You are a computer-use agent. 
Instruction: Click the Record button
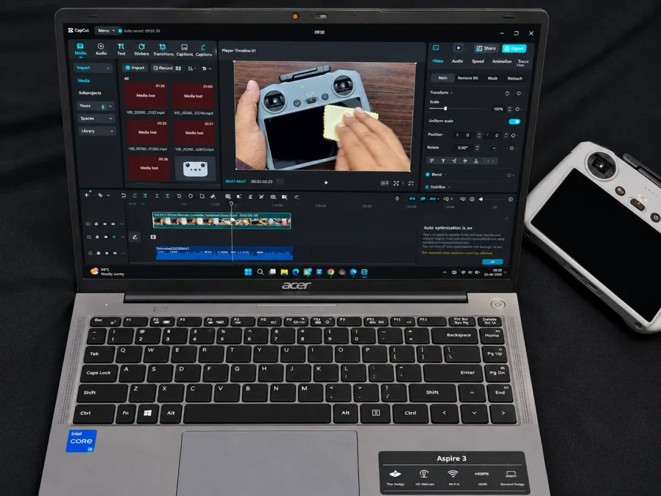[x=163, y=68]
